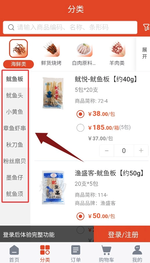Go to 首页 home icon

14,250
